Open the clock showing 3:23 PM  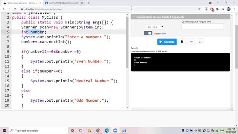[x=231, y=131]
